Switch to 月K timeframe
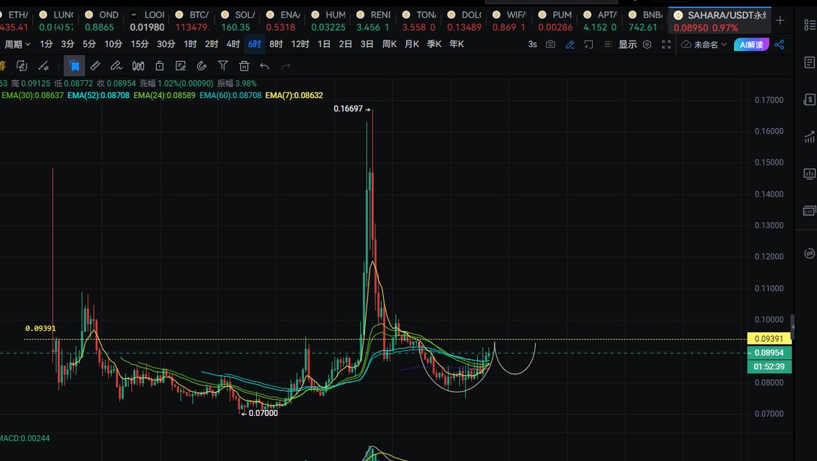The height and width of the screenshot is (461, 817). point(412,44)
